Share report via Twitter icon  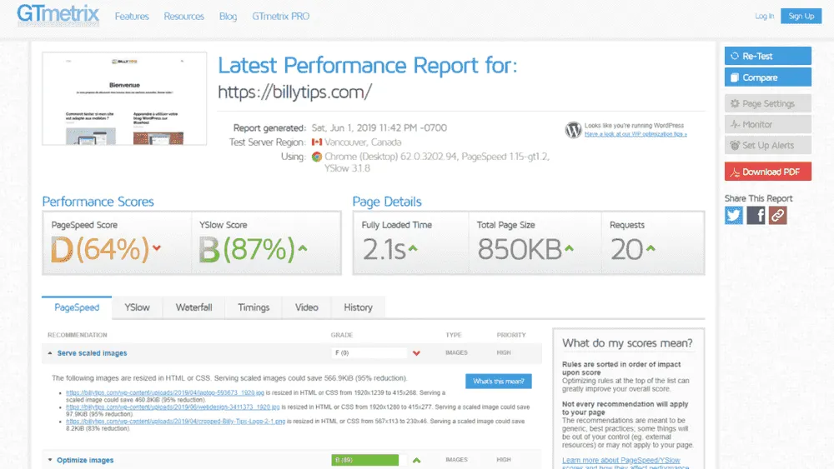(x=733, y=215)
